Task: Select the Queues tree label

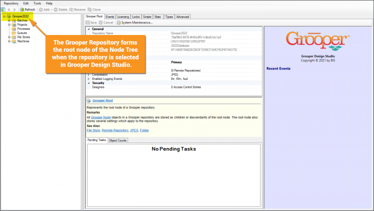Action: pyautogui.click(x=22, y=33)
